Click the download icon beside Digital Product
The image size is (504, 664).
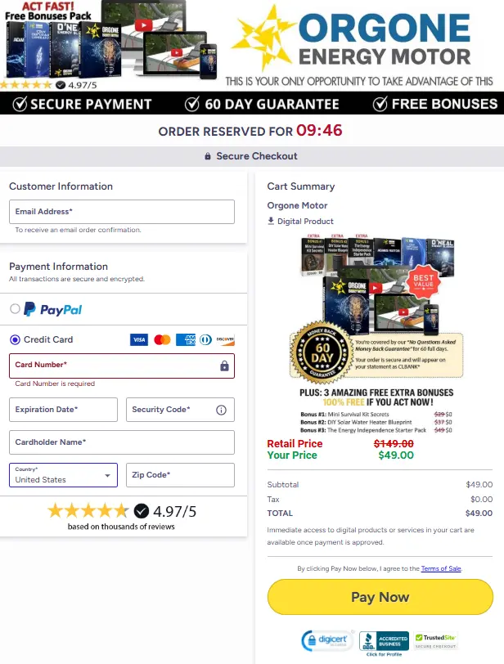pos(270,221)
